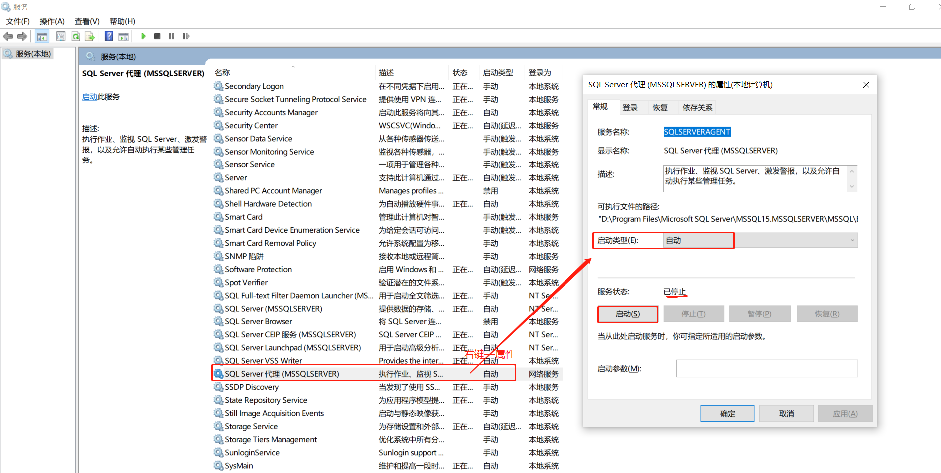Switch to the 依存关系 tab
Image resolution: width=941 pixels, height=473 pixels.
tap(697, 107)
